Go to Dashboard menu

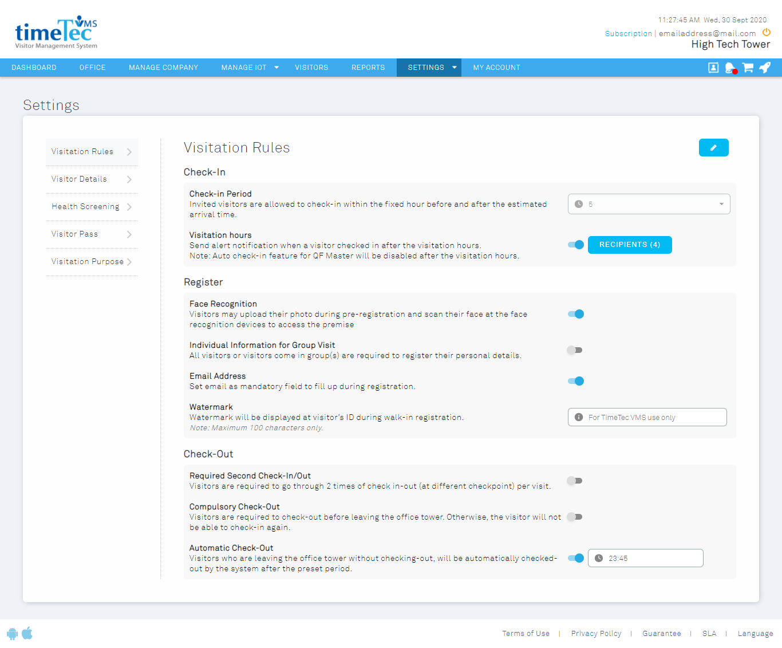click(x=34, y=68)
